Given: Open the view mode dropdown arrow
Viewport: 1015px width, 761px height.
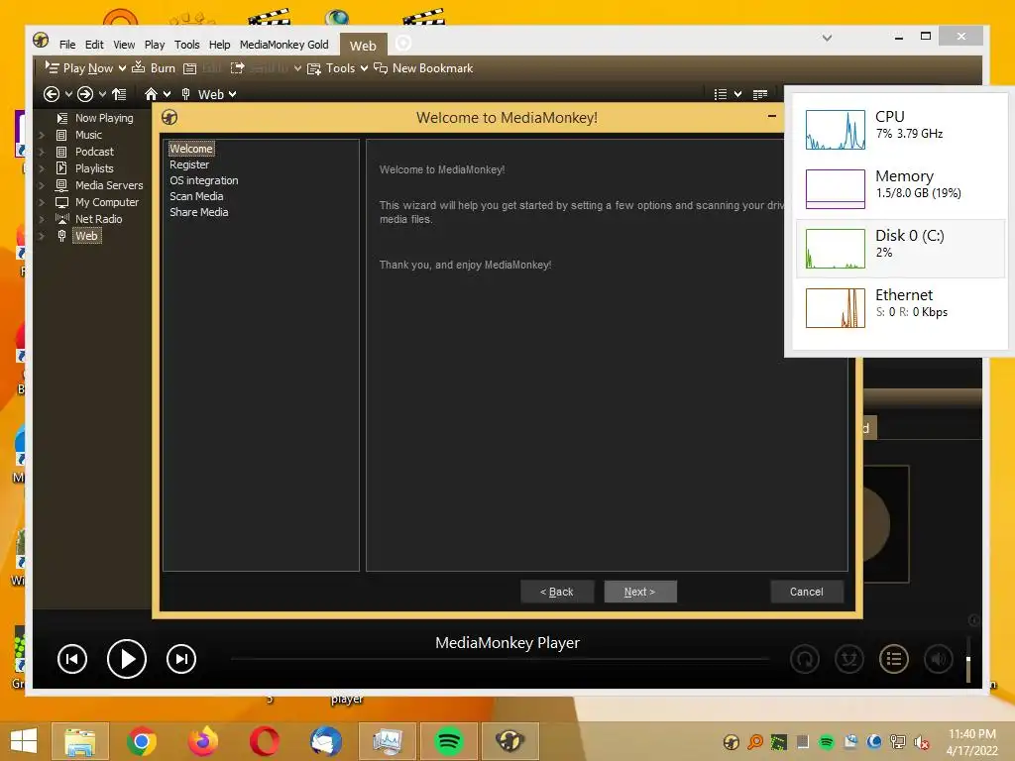Looking at the screenshot, I should pyautogui.click(x=737, y=95).
